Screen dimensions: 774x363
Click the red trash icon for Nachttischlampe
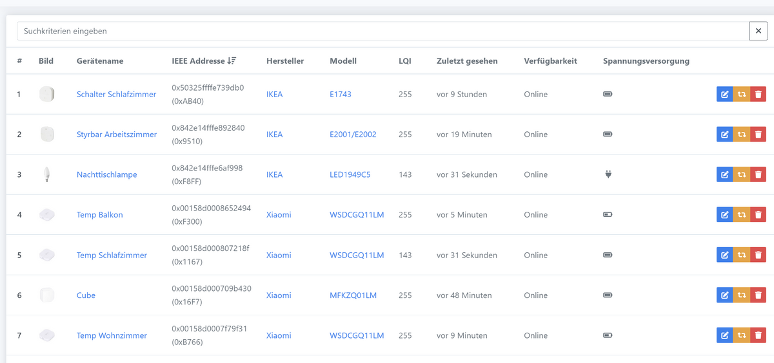(758, 174)
